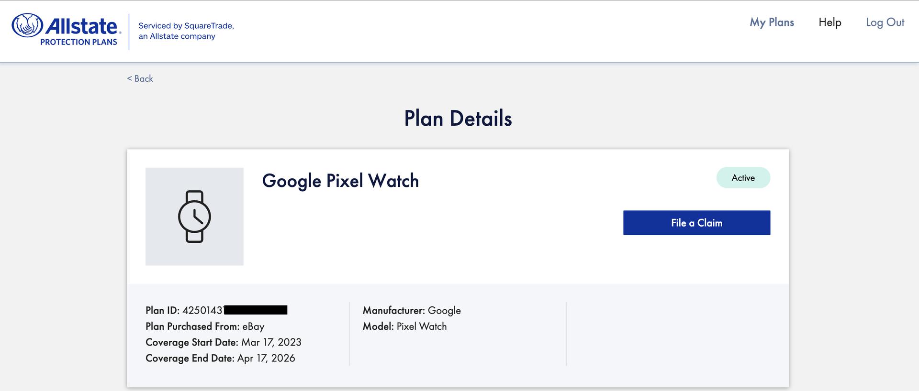Image resolution: width=919 pixels, height=391 pixels.
Task: Click the Plan ID number
Action: [202, 310]
